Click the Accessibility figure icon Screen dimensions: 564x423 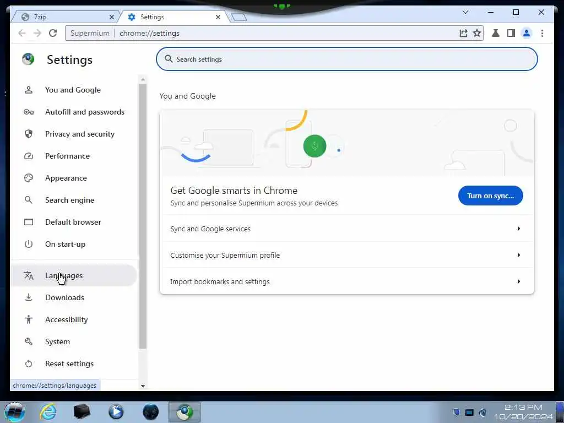[29, 319]
